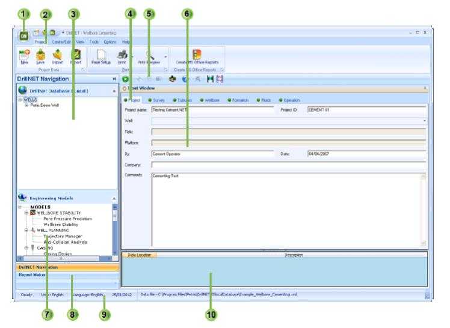Open the Project Data group dialog launcher
This screenshot has height=328, width=450.
click(x=83, y=70)
